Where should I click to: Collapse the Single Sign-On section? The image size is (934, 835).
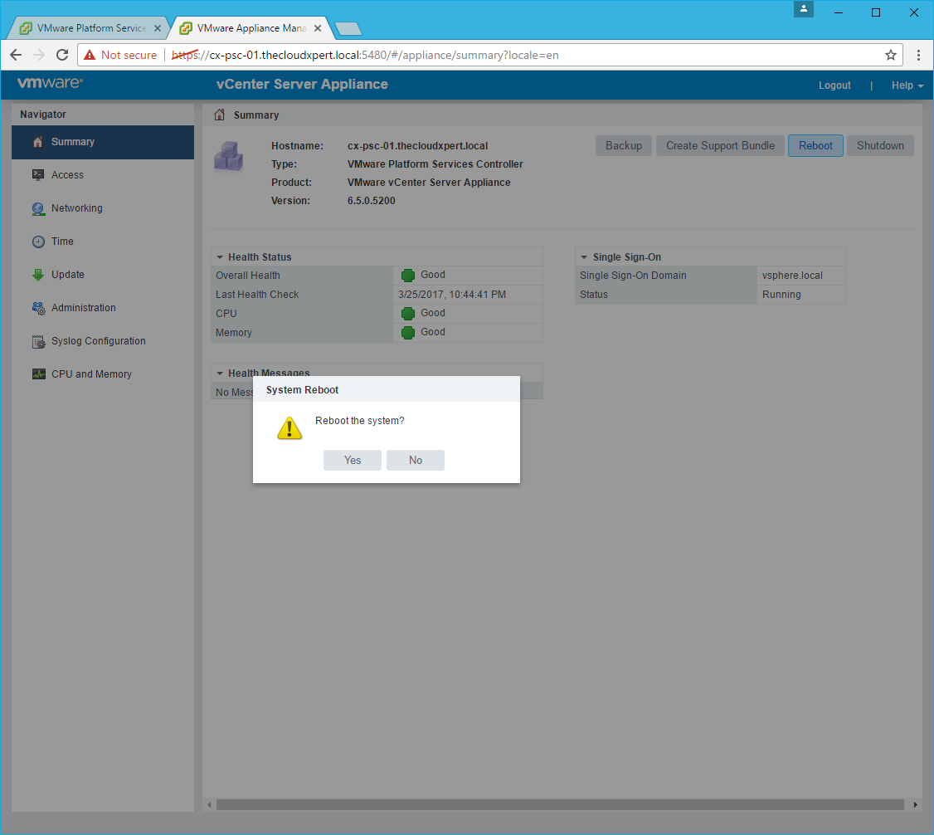[x=584, y=257]
